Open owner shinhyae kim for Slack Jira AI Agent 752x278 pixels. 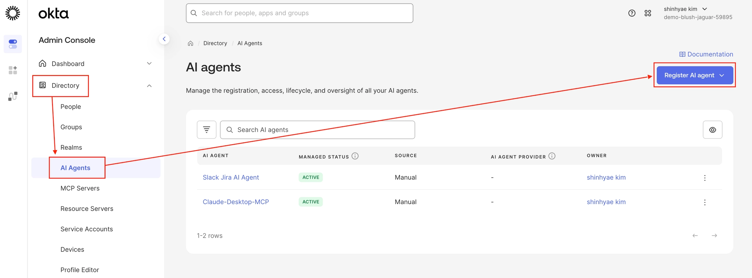[x=606, y=177]
